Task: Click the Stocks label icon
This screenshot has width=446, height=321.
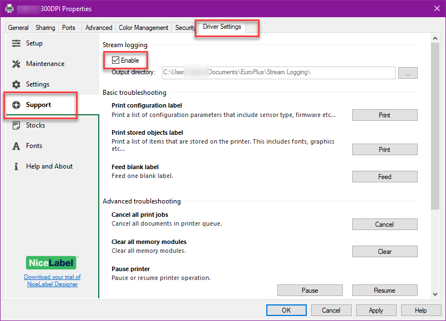Action: [x=16, y=125]
